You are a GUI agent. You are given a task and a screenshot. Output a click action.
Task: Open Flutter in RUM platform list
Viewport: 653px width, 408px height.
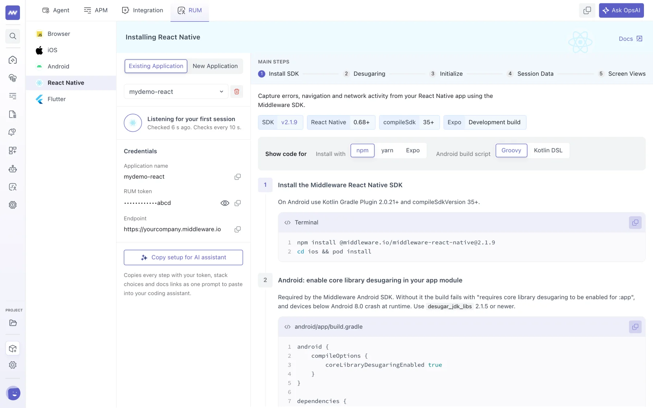(x=71, y=99)
